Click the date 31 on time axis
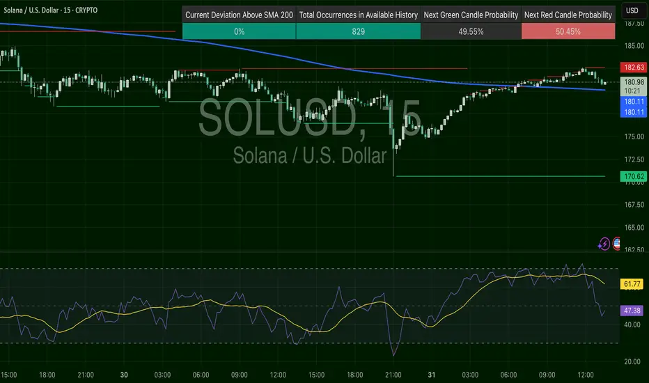This screenshot has width=649, height=383. (431, 375)
